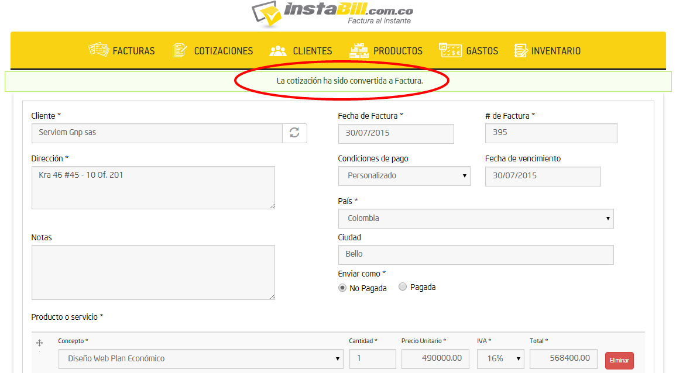Click the refresh icon beside Cliente field

[x=294, y=133]
